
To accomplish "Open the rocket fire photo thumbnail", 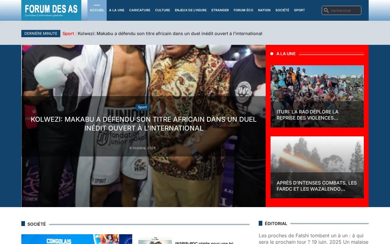I will 317,154.
